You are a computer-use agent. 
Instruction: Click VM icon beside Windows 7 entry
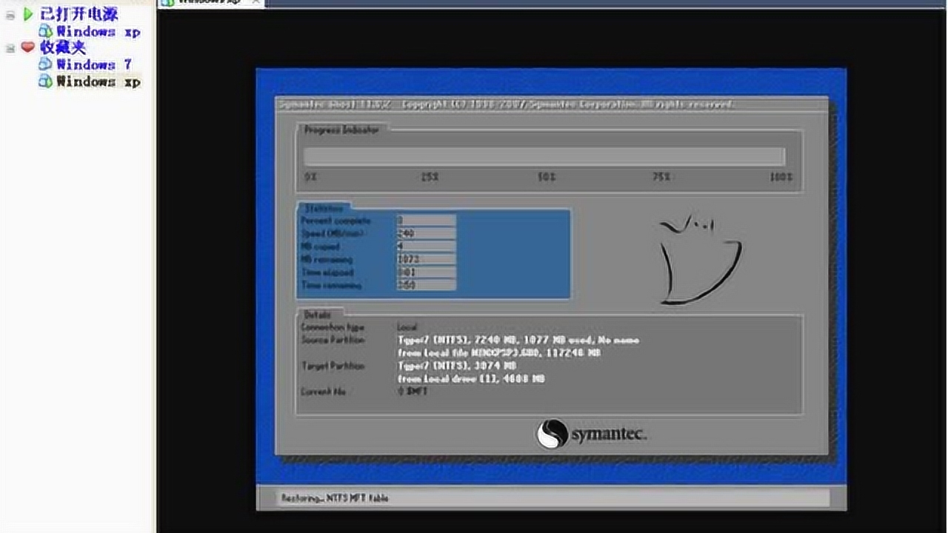point(45,64)
